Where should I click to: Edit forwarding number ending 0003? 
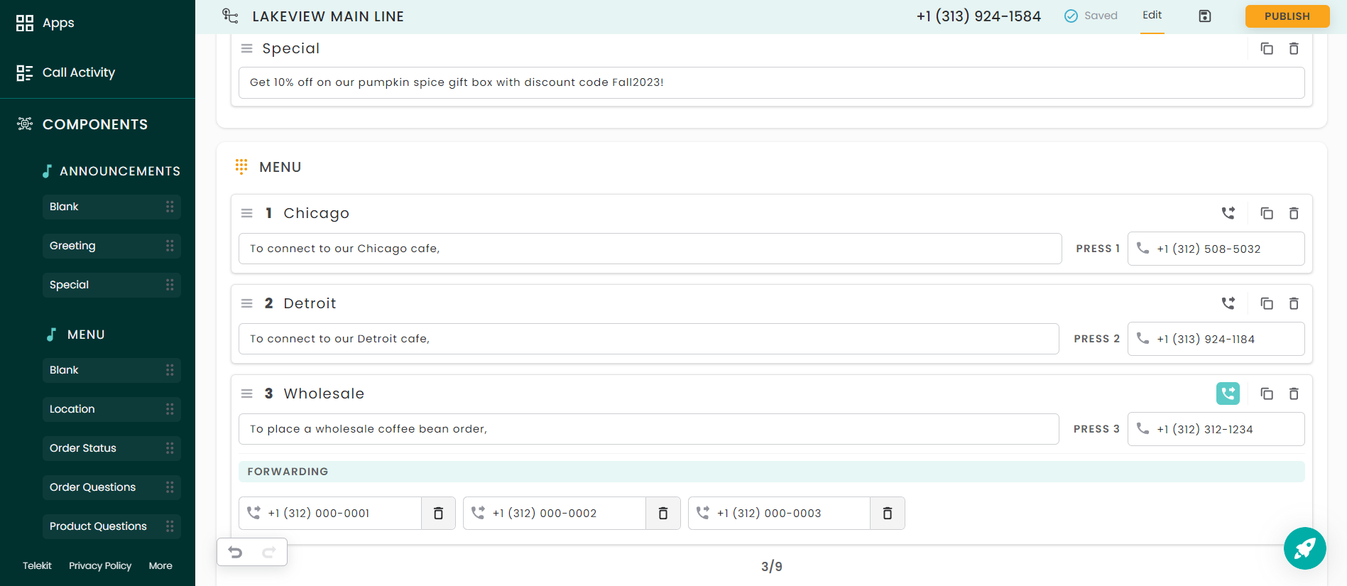click(779, 513)
